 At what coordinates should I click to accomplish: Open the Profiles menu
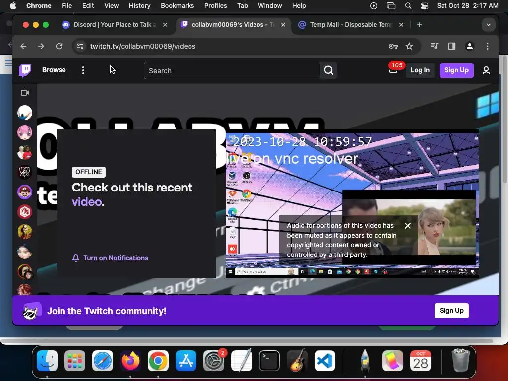tap(215, 6)
